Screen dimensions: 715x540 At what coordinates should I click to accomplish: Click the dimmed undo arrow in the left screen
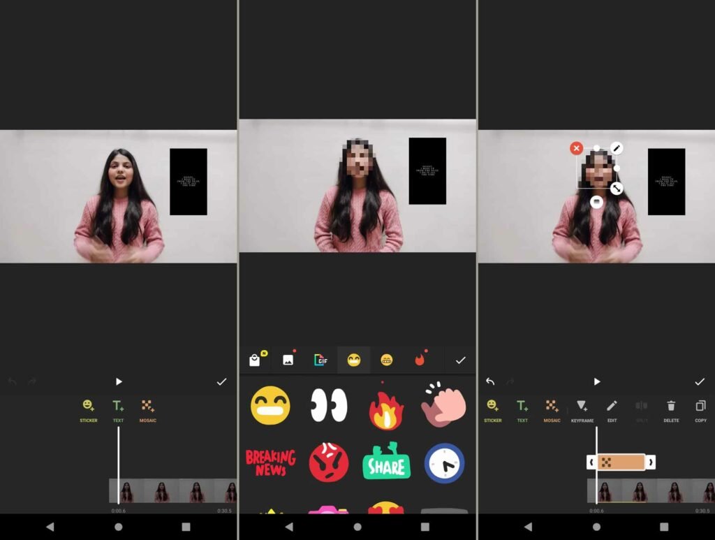click(13, 381)
